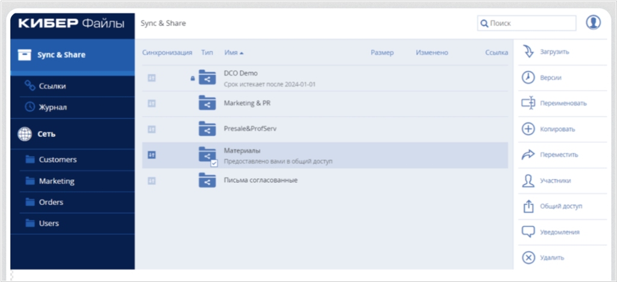617x282 pixels.
Task: Click the Загрузить download icon
Action: point(528,52)
